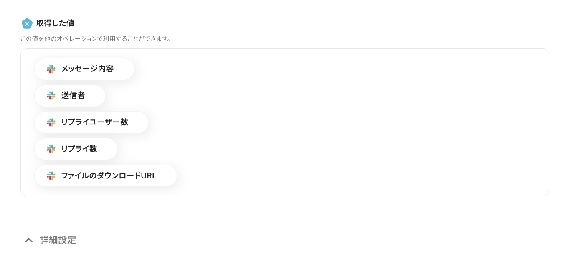Click blank space right of 詳細設定 heading
573x269 pixels.
click(251, 240)
